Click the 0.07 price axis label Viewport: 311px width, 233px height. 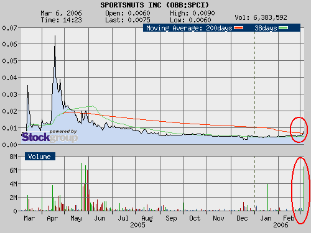[9, 28]
